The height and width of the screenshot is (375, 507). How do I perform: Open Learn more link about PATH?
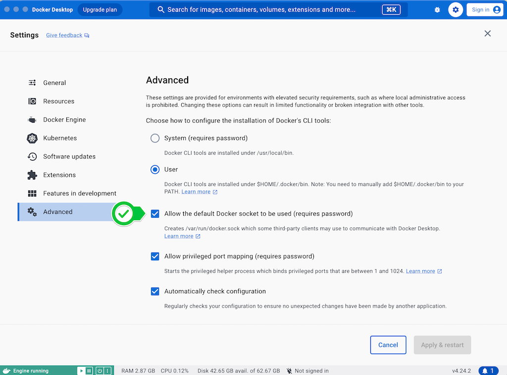196,191
